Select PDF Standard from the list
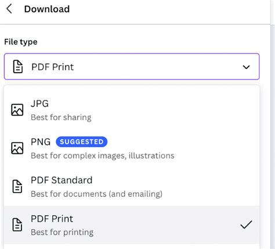Image resolution: width=275 pixels, height=249 pixels. tap(132, 187)
